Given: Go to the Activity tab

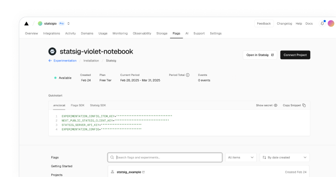Looking at the screenshot, I should tap(70, 34).
